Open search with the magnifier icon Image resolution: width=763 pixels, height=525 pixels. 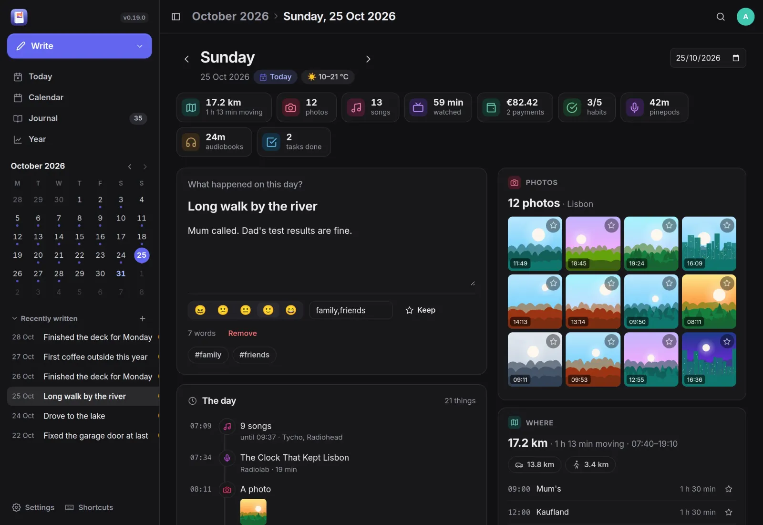(721, 17)
